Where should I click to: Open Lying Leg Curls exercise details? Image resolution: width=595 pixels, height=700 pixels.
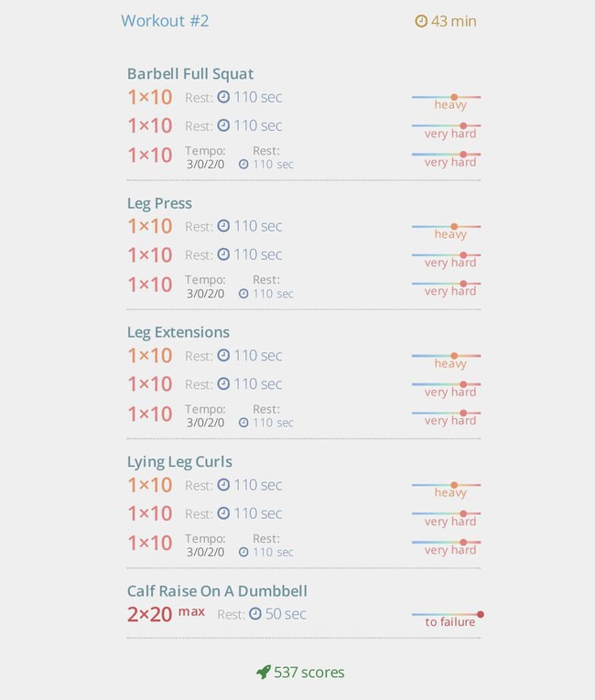click(179, 461)
